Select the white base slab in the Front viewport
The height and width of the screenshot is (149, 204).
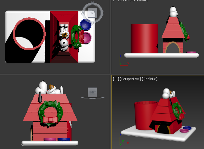coord(161,55)
